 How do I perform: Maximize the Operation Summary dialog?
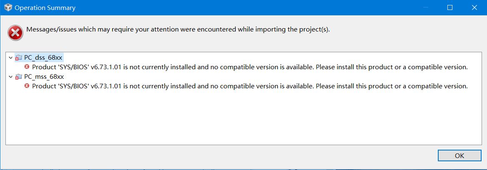(450, 8)
